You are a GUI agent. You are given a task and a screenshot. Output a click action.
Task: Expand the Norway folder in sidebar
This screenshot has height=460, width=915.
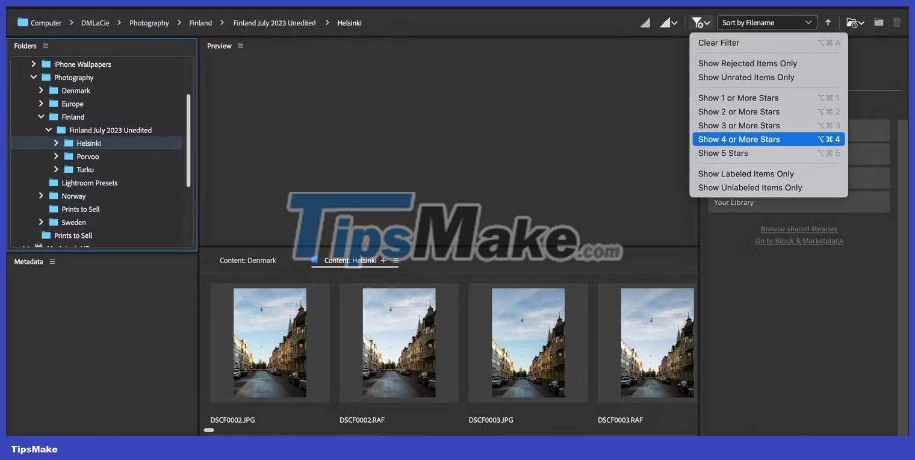click(41, 196)
